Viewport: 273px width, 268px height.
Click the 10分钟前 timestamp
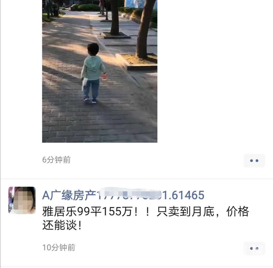coord(59,248)
